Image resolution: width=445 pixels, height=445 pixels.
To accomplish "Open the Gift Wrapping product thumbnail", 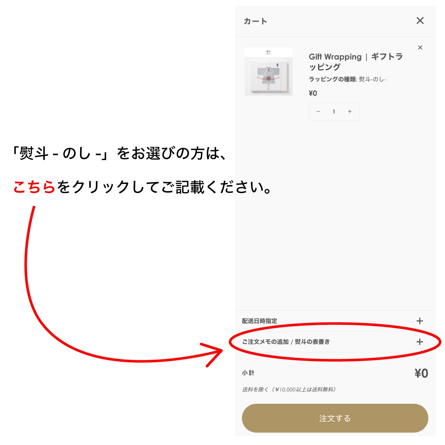I will point(268,71).
